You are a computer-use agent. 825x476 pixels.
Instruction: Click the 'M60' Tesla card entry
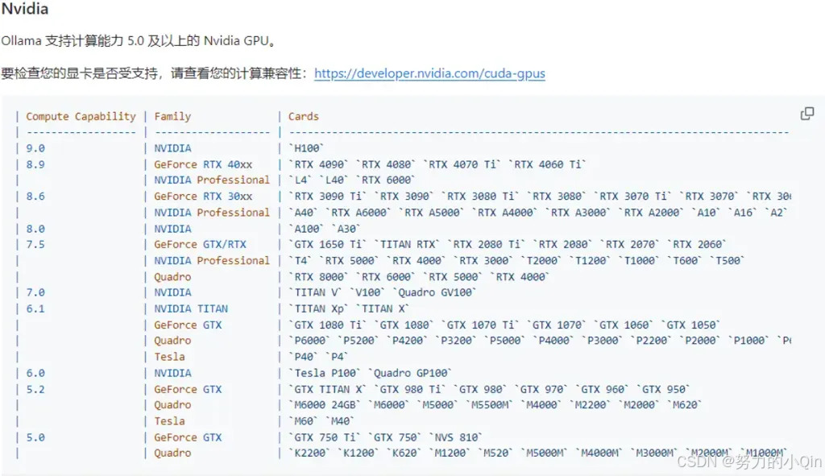coord(304,420)
